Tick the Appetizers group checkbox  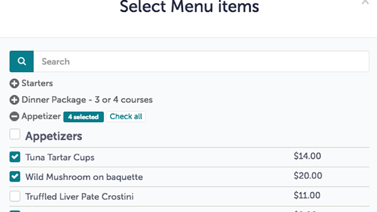[x=15, y=134]
